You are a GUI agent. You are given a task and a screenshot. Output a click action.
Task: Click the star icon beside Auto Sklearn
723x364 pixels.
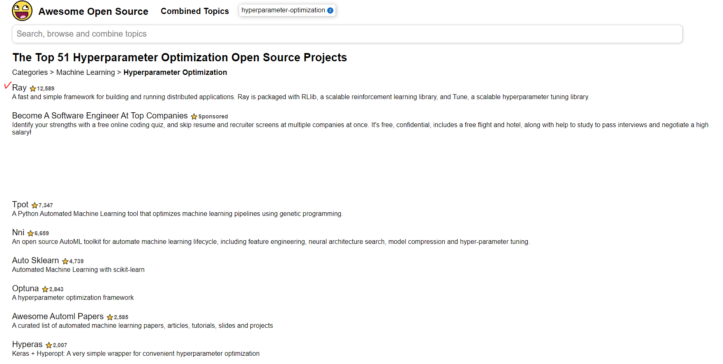[65, 262]
